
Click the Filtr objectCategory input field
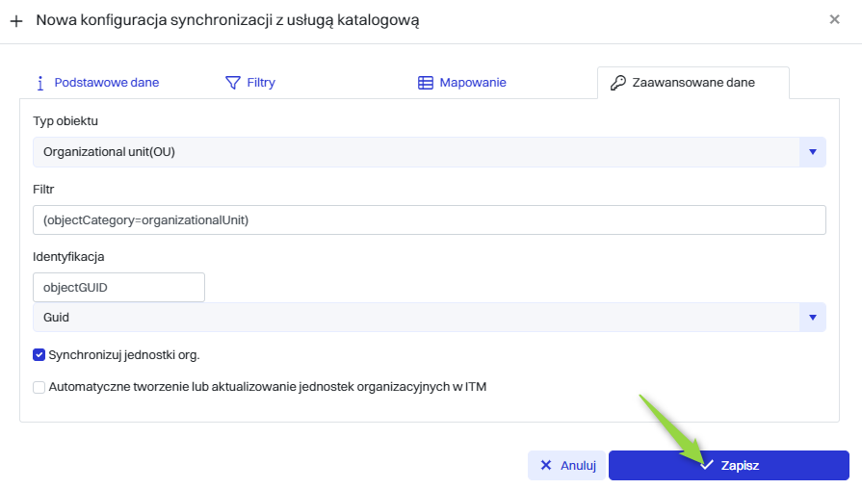click(x=429, y=220)
